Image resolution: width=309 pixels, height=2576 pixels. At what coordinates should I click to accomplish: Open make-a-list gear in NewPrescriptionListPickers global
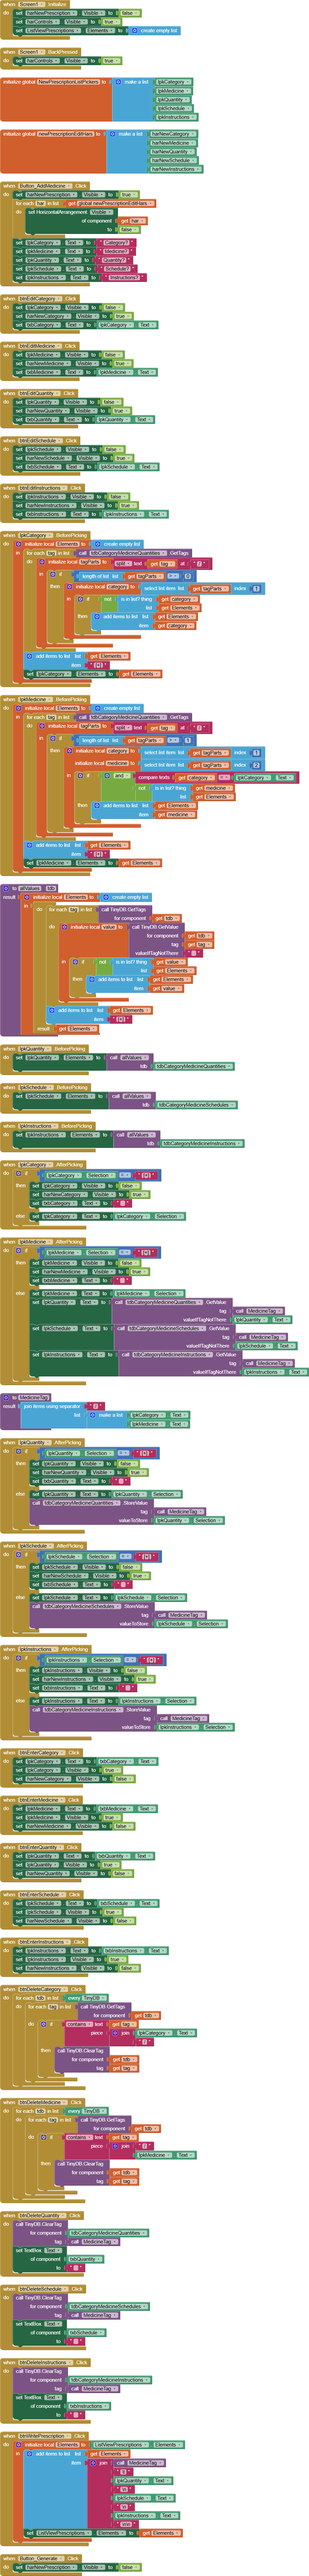pos(118,82)
